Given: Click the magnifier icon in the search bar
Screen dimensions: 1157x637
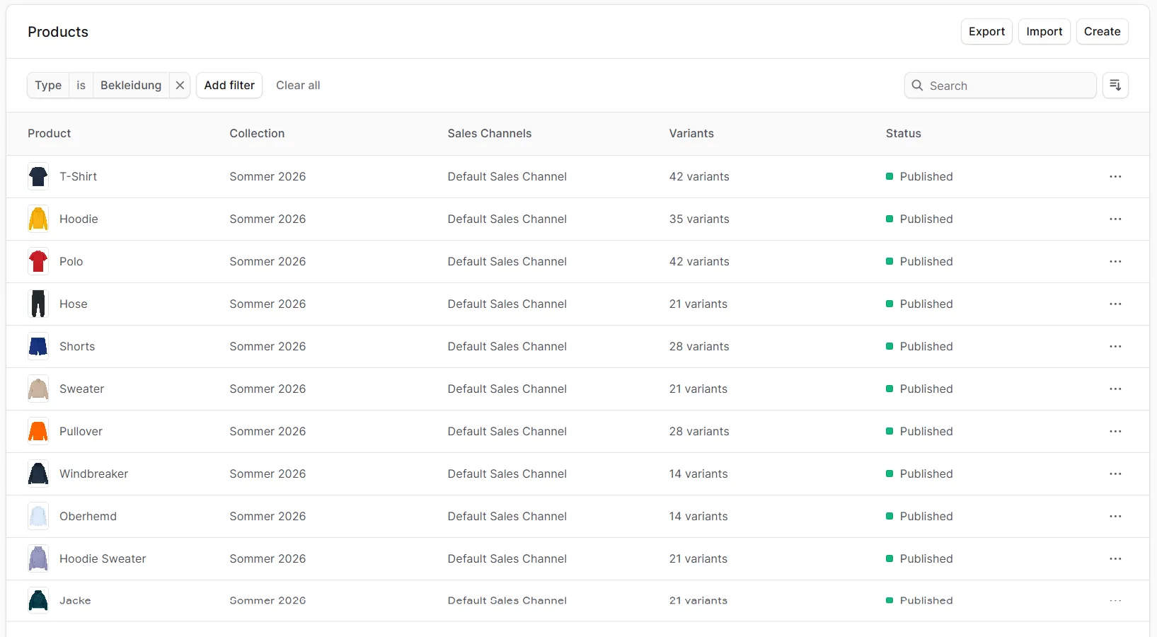Looking at the screenshot, I should pos(918,85).
